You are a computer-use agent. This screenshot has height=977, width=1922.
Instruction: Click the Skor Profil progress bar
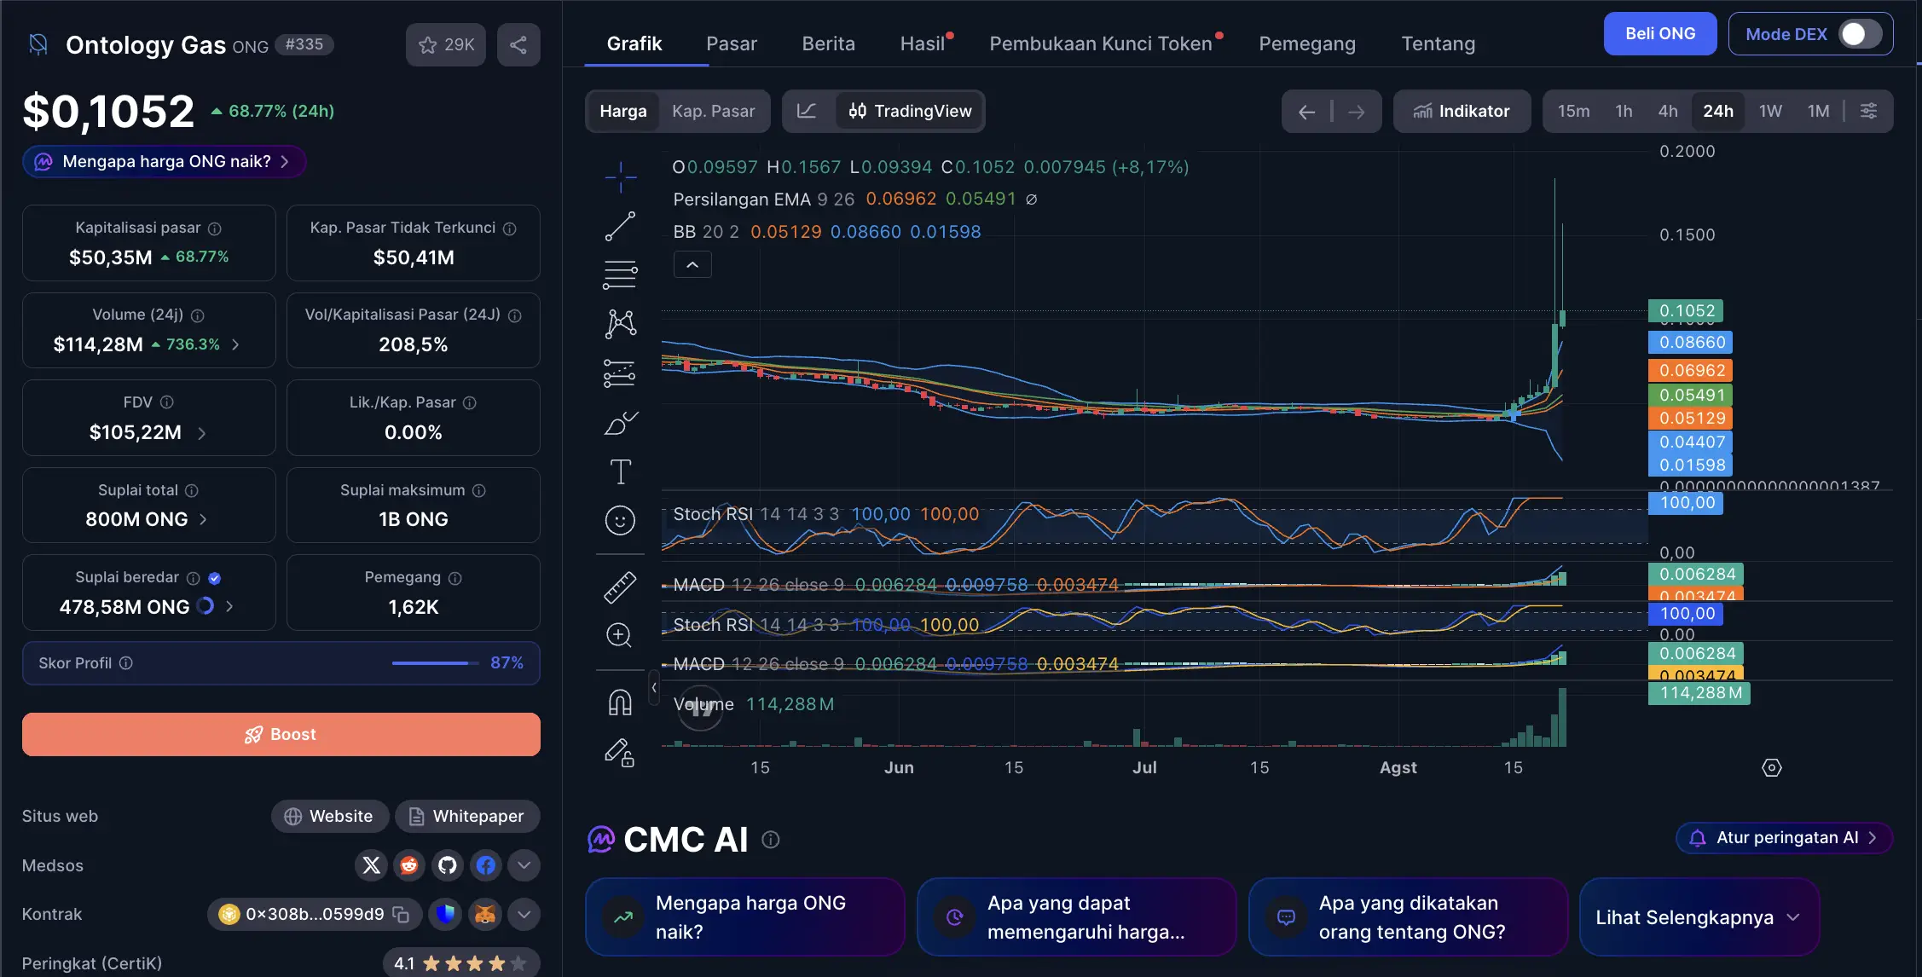pyautogui.click(x=435, y=662)
